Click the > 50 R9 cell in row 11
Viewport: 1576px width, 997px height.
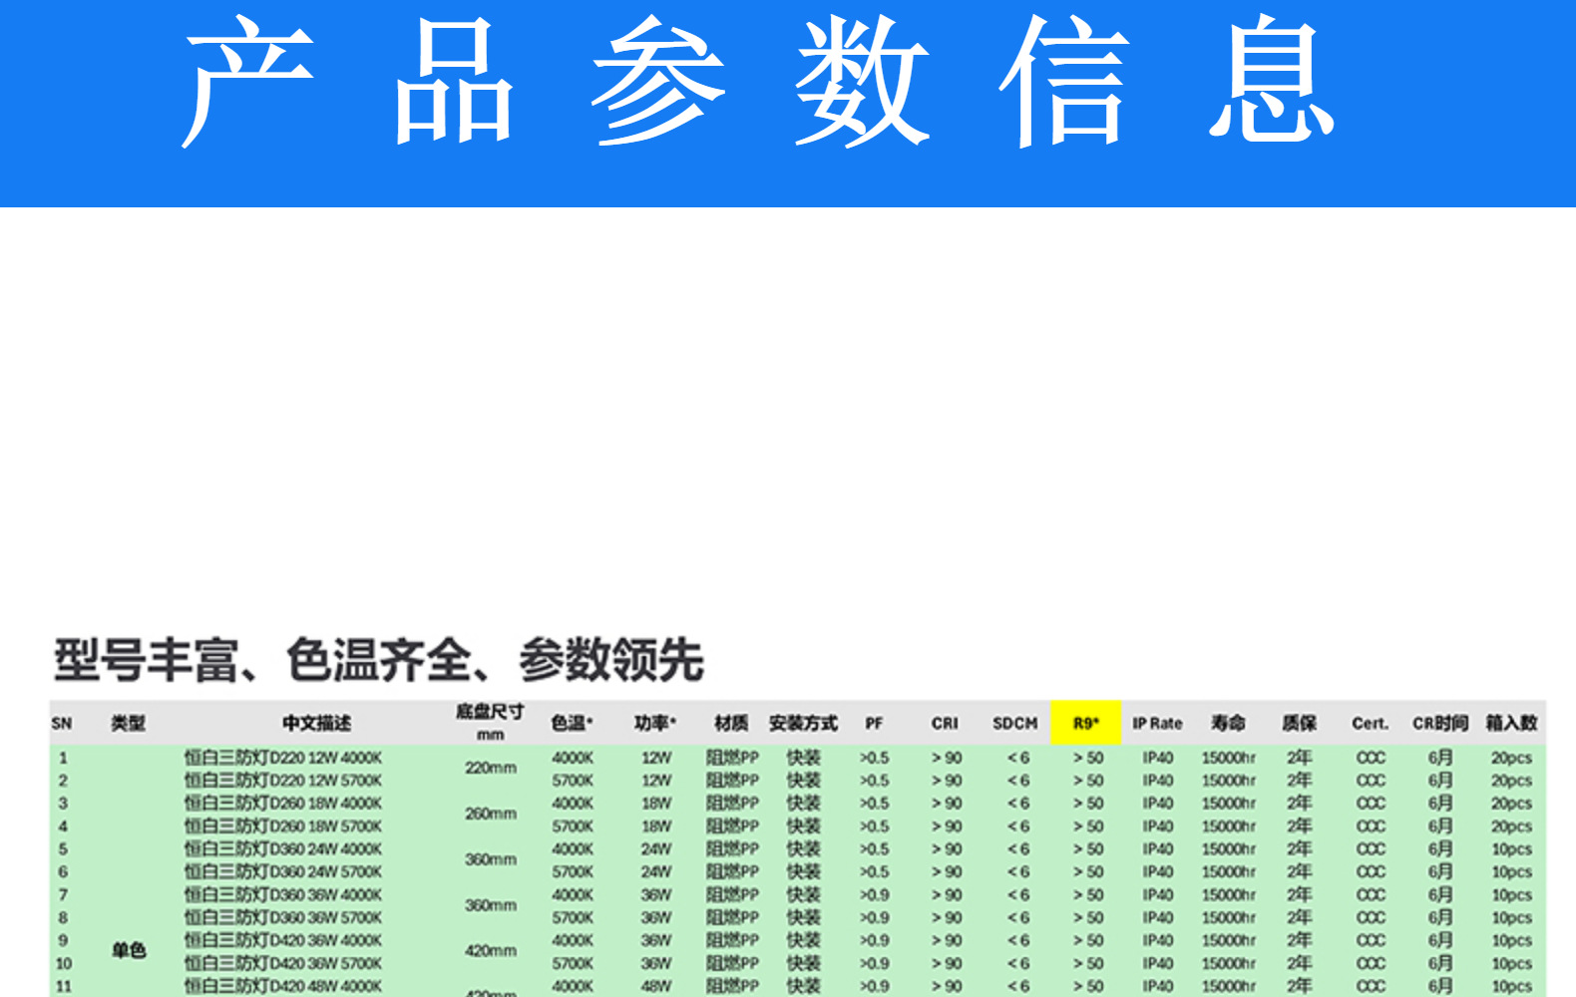tap(1088, 987)
